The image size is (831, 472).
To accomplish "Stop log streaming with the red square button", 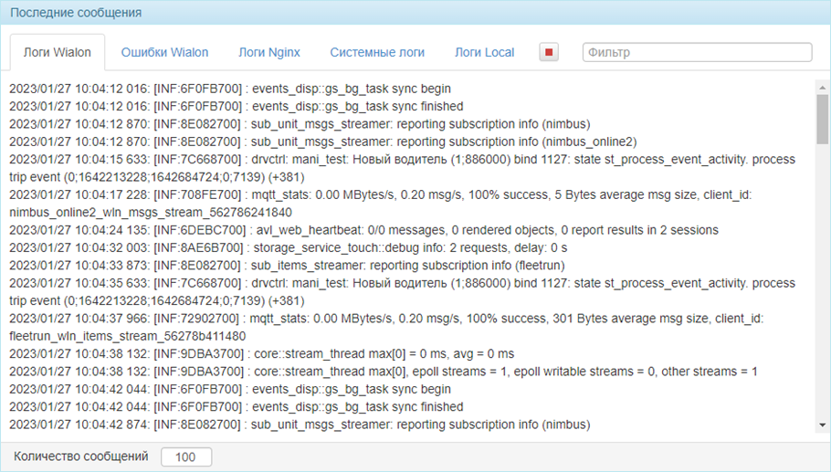I will [x=549, y=52].
